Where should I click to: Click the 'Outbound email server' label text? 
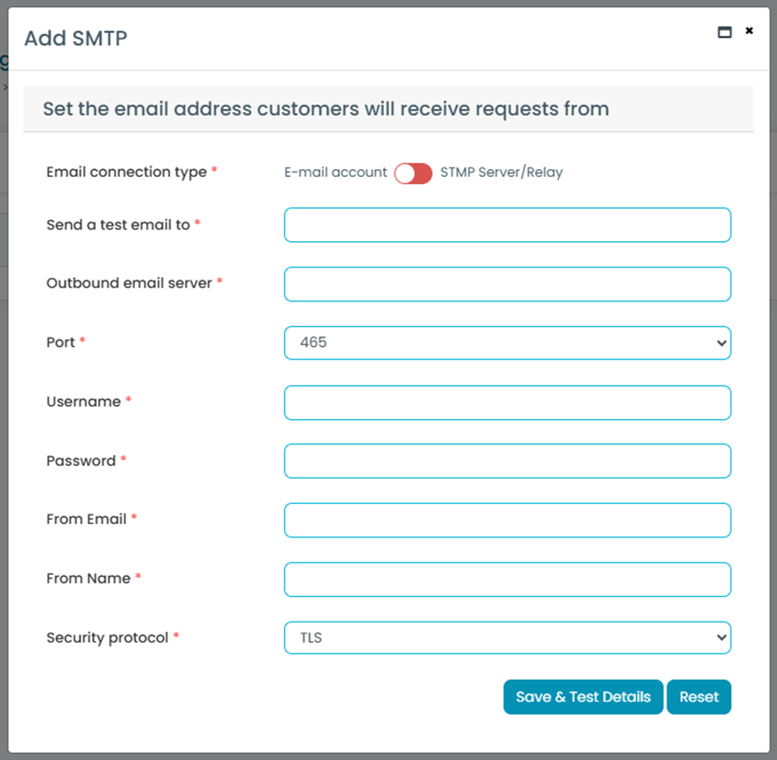pos(129,283)
